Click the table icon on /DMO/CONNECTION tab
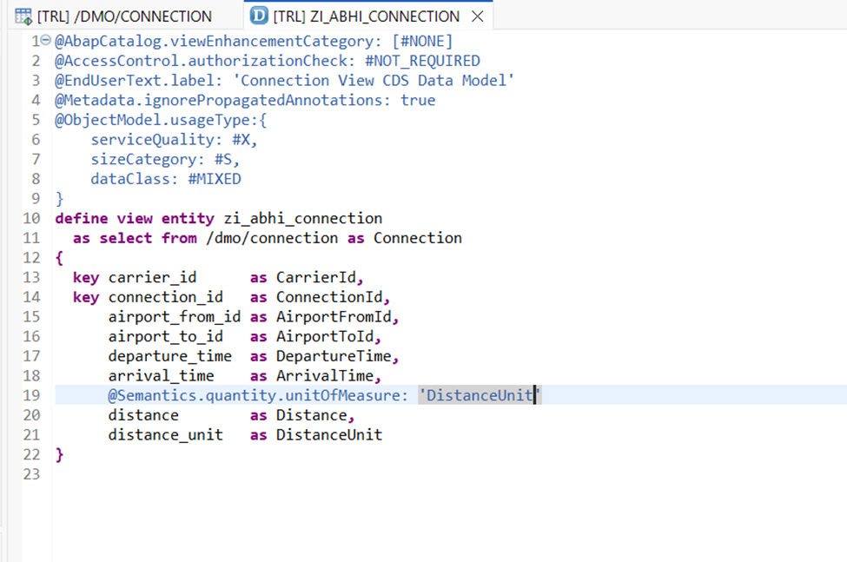 [x=23, y=17]
